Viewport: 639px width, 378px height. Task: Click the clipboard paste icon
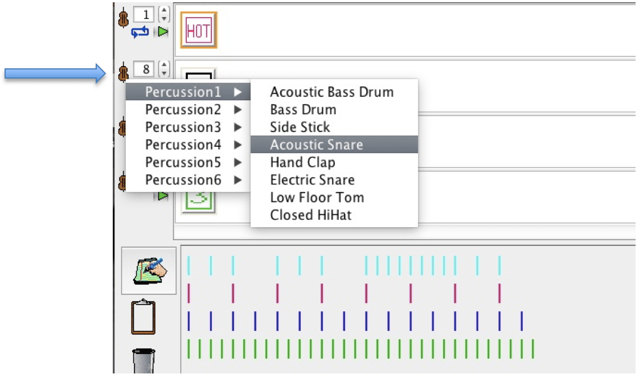point(143,317)
